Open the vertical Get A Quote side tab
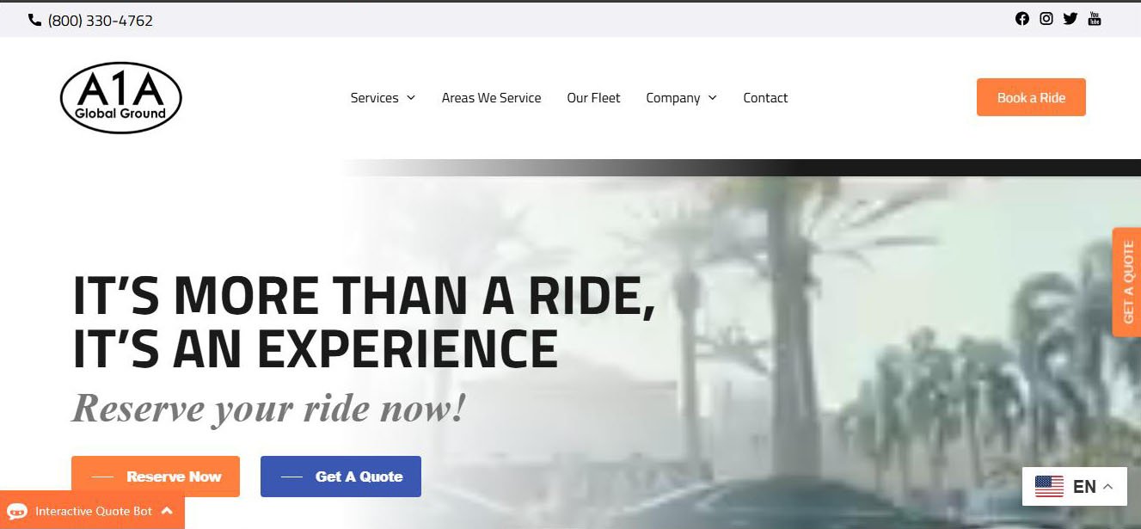The height and width of the screenshot is (529, 1141). (x=1127, y=281)
